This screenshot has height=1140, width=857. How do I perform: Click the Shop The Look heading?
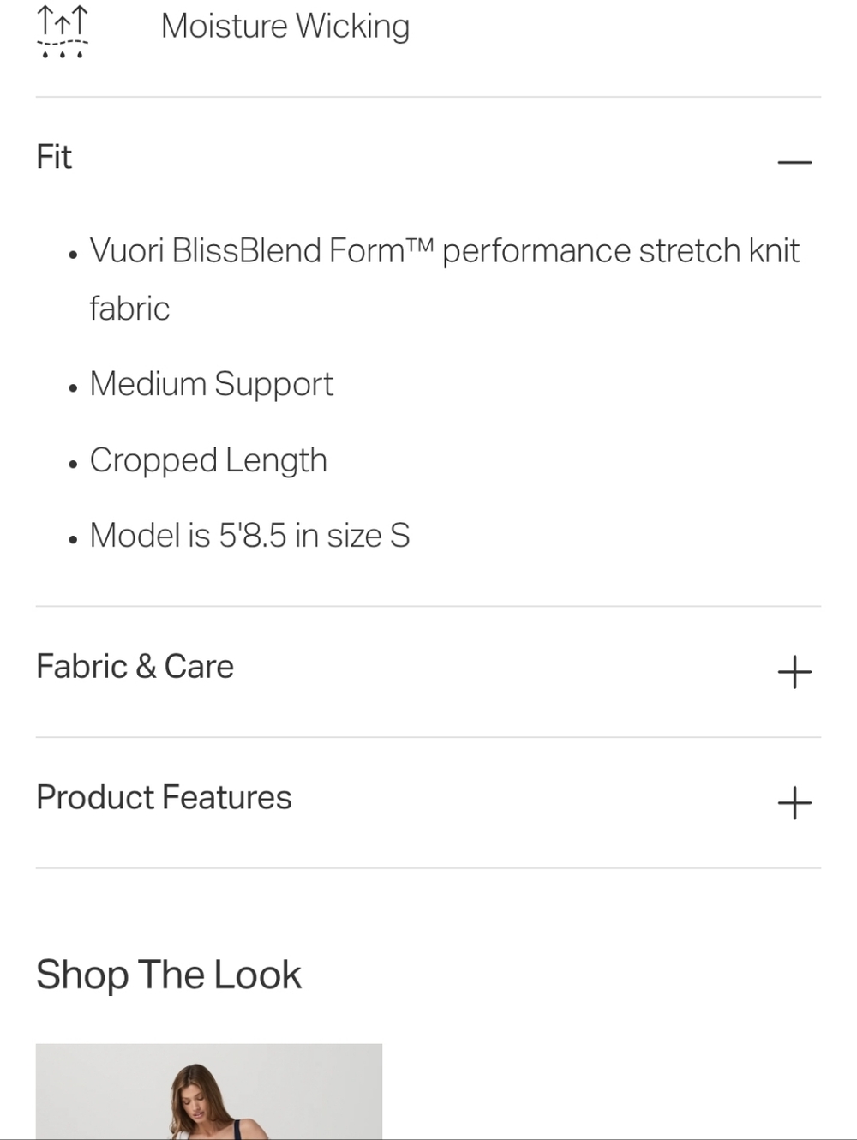[169, 975]
